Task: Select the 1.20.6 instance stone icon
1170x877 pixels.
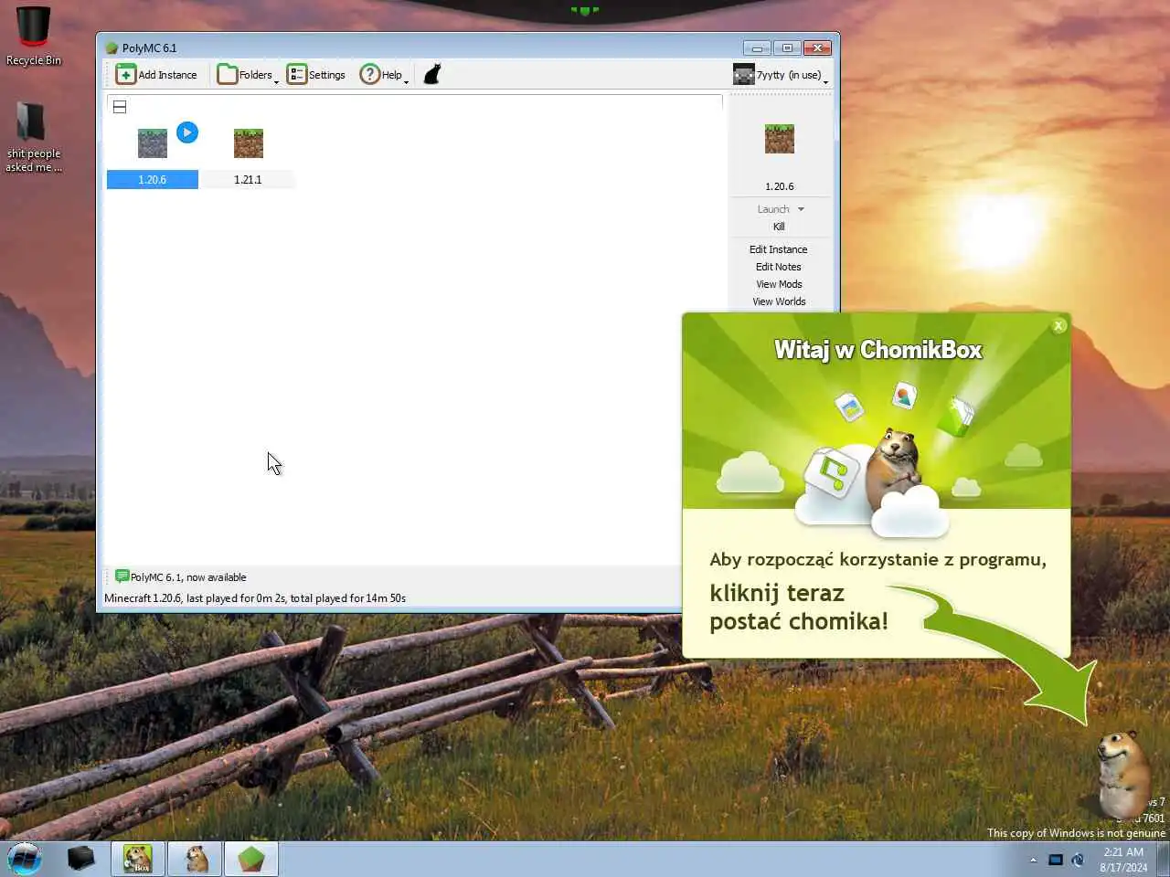Action: pyautogui.click(x=152, y=143)
